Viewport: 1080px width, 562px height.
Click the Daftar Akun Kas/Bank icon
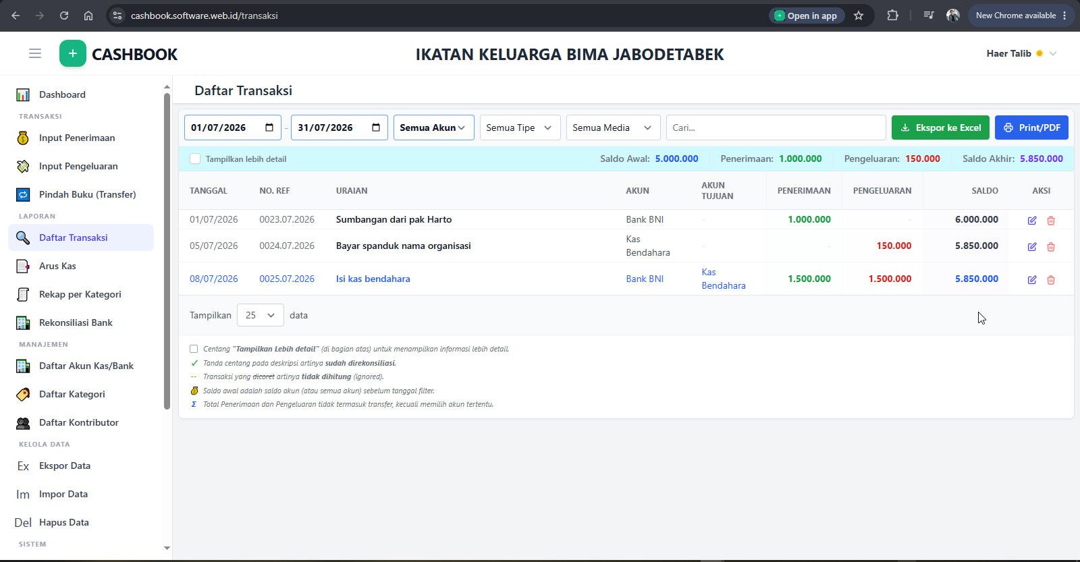(23, 366)
